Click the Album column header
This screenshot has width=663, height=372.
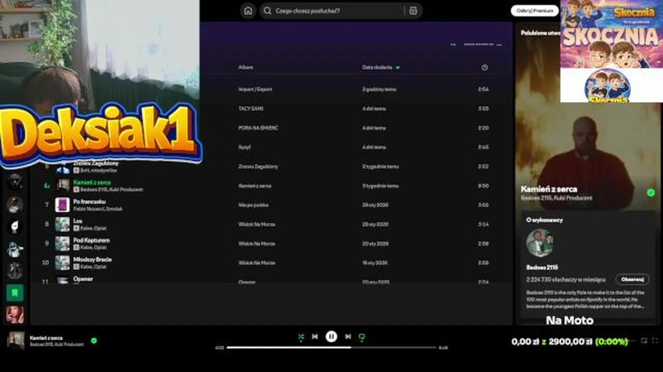tap(246, 67)
